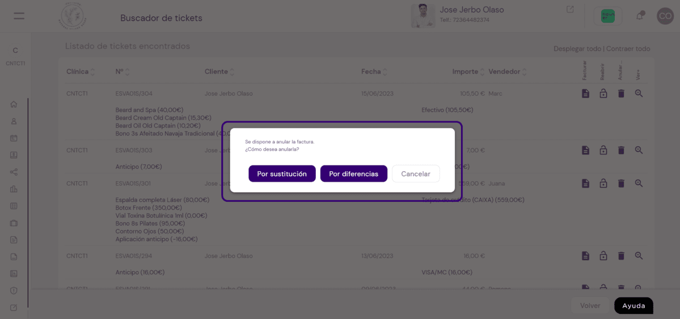The image size is (680, 319).
Task: Open the hamburger menu
Action: [x=19, y=16]
